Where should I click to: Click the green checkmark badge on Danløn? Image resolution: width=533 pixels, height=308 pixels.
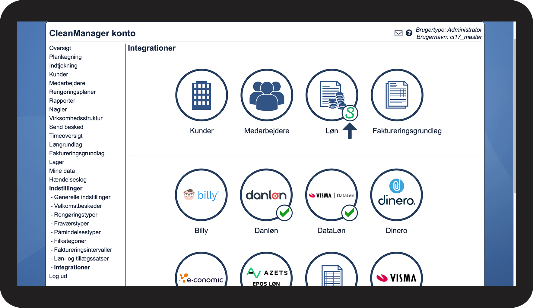tap(284, 213)
